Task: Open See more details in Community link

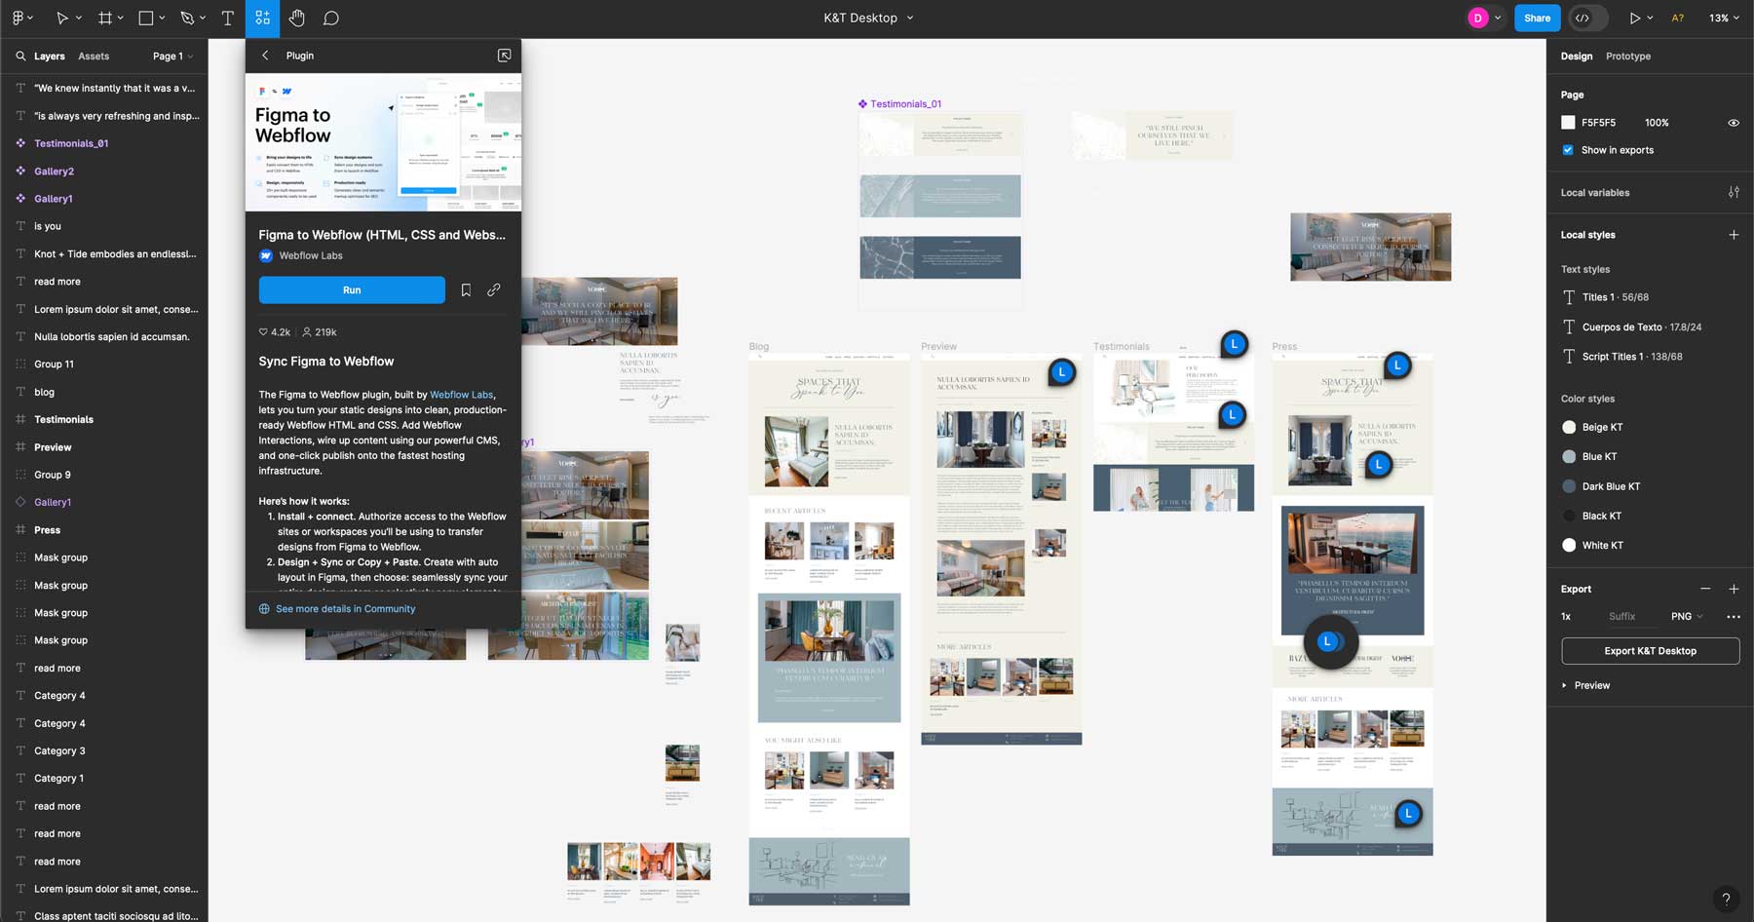Action: point(346,608)
